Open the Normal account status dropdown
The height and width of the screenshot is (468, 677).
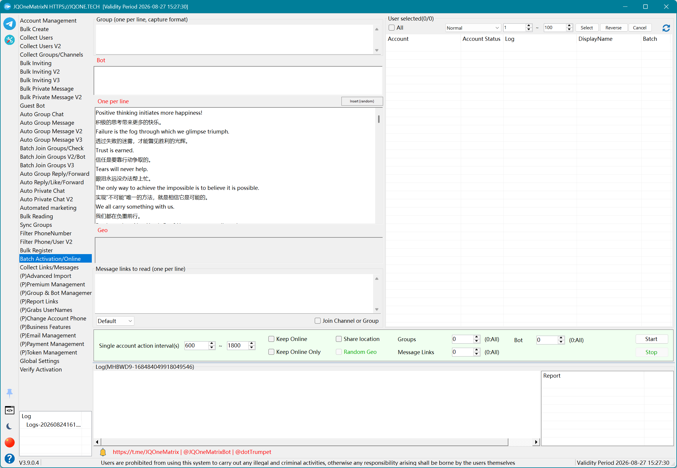coord(473,28)
